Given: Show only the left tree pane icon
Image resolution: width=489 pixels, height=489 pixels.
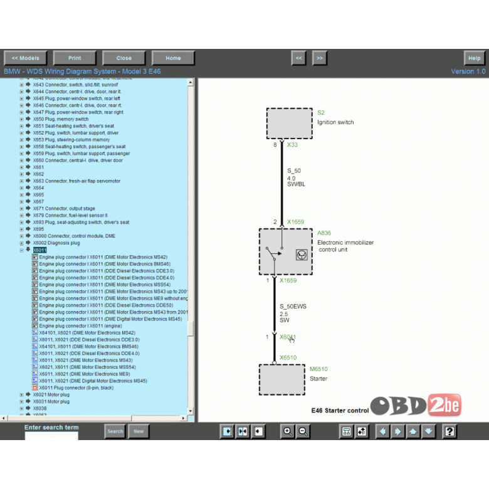Looking at the screenshot, I should click(228, 431).
